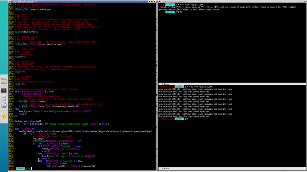Click the PROCESS=$2 line
This screenshot has width=307, height=172.
pos(20,72)
